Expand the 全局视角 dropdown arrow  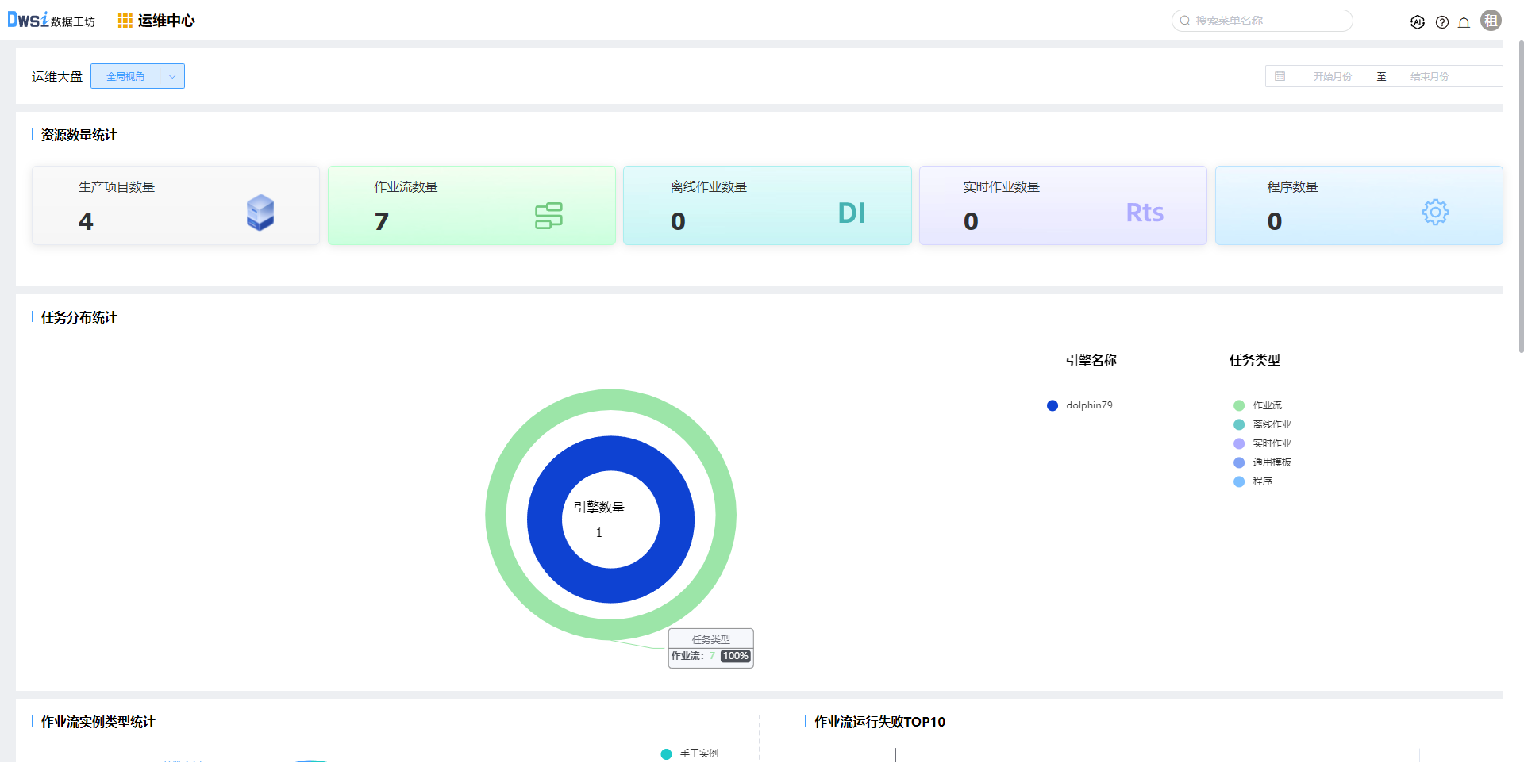(172, 76)
